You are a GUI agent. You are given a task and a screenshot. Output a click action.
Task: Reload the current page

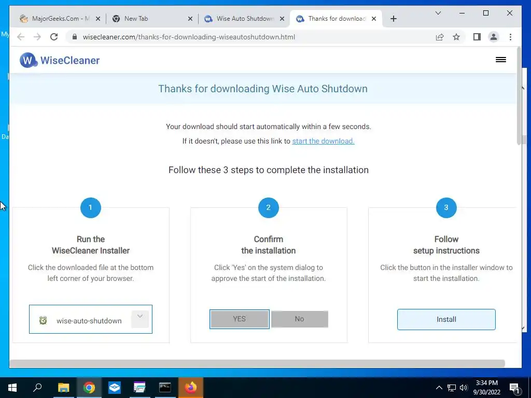[x=54, y=37]
